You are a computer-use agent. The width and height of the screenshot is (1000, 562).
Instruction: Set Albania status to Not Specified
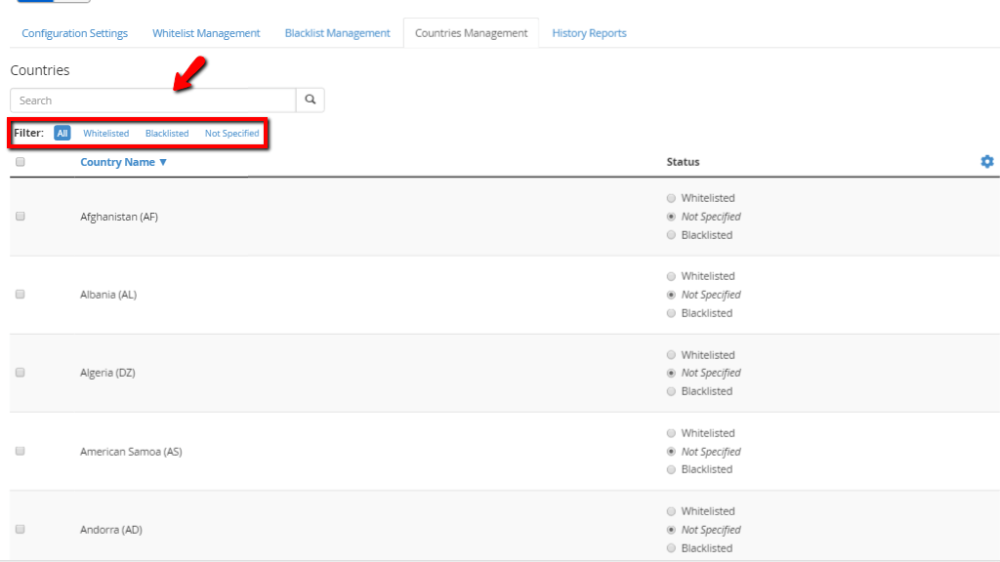point(671,295)
